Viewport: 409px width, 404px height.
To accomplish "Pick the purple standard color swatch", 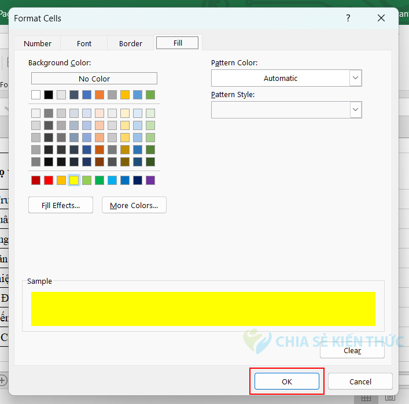I will [x=150, y=180].
